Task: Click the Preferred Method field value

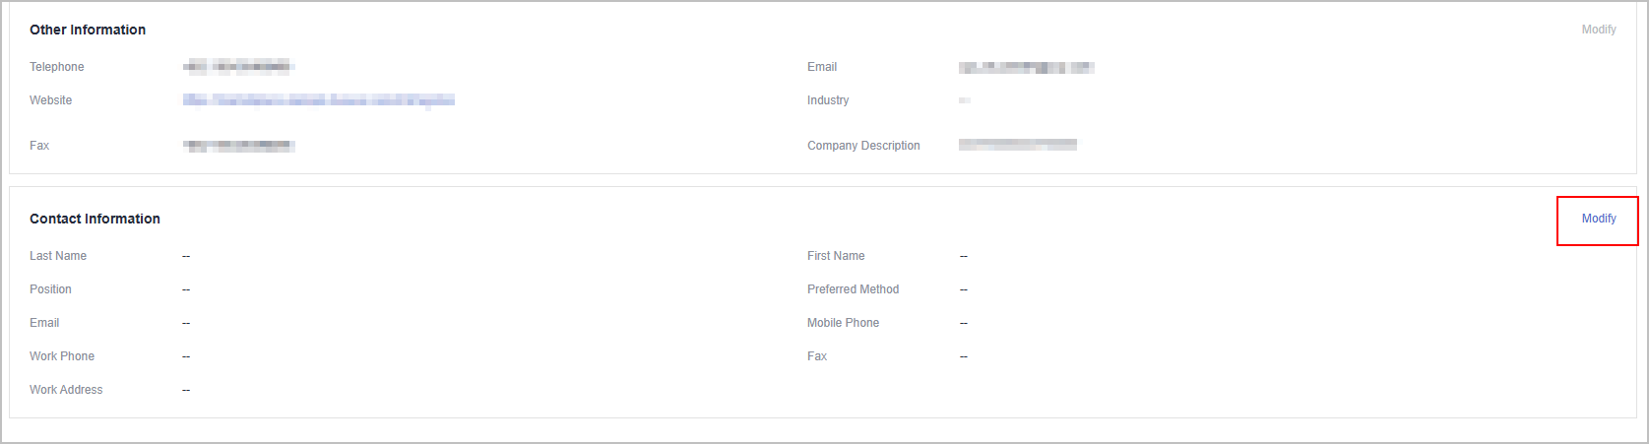Action: point(964,289)
